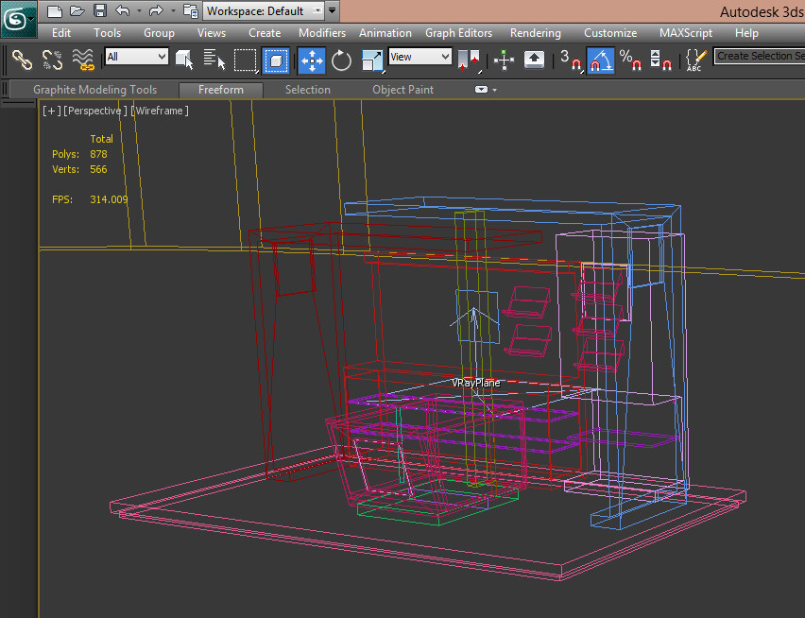Open the Reference Coordinate System dropdown labeled View
The width and height of the screenshot is (805, 618).
[420, 57]
